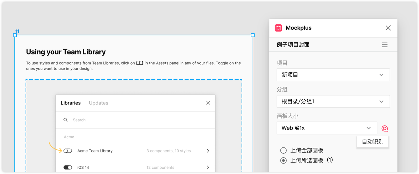Click the red auto-detect icon next to Web @1x

pyautogui.click(x=385, y=128)
